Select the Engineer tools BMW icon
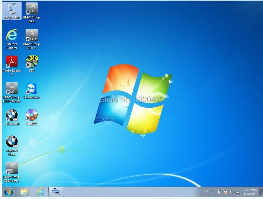 point(11,146)
